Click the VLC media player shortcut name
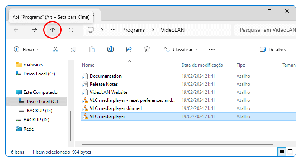 (107, 116)
